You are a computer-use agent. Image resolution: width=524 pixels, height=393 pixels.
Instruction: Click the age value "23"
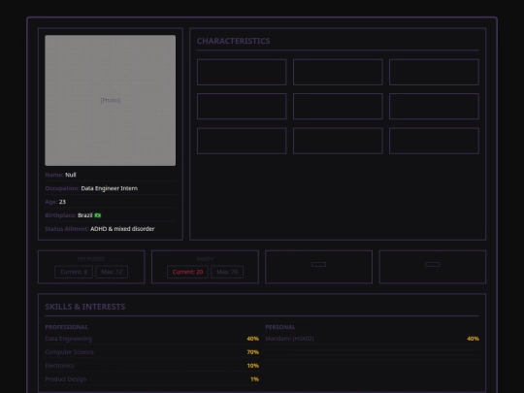pyautogui.click(x=62, y=202)
